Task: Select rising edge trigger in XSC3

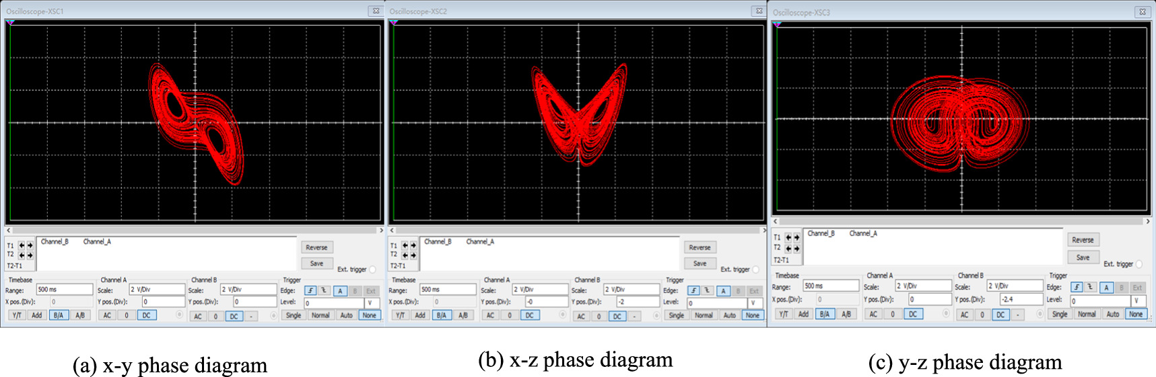Action: (x=1077, y=288)
